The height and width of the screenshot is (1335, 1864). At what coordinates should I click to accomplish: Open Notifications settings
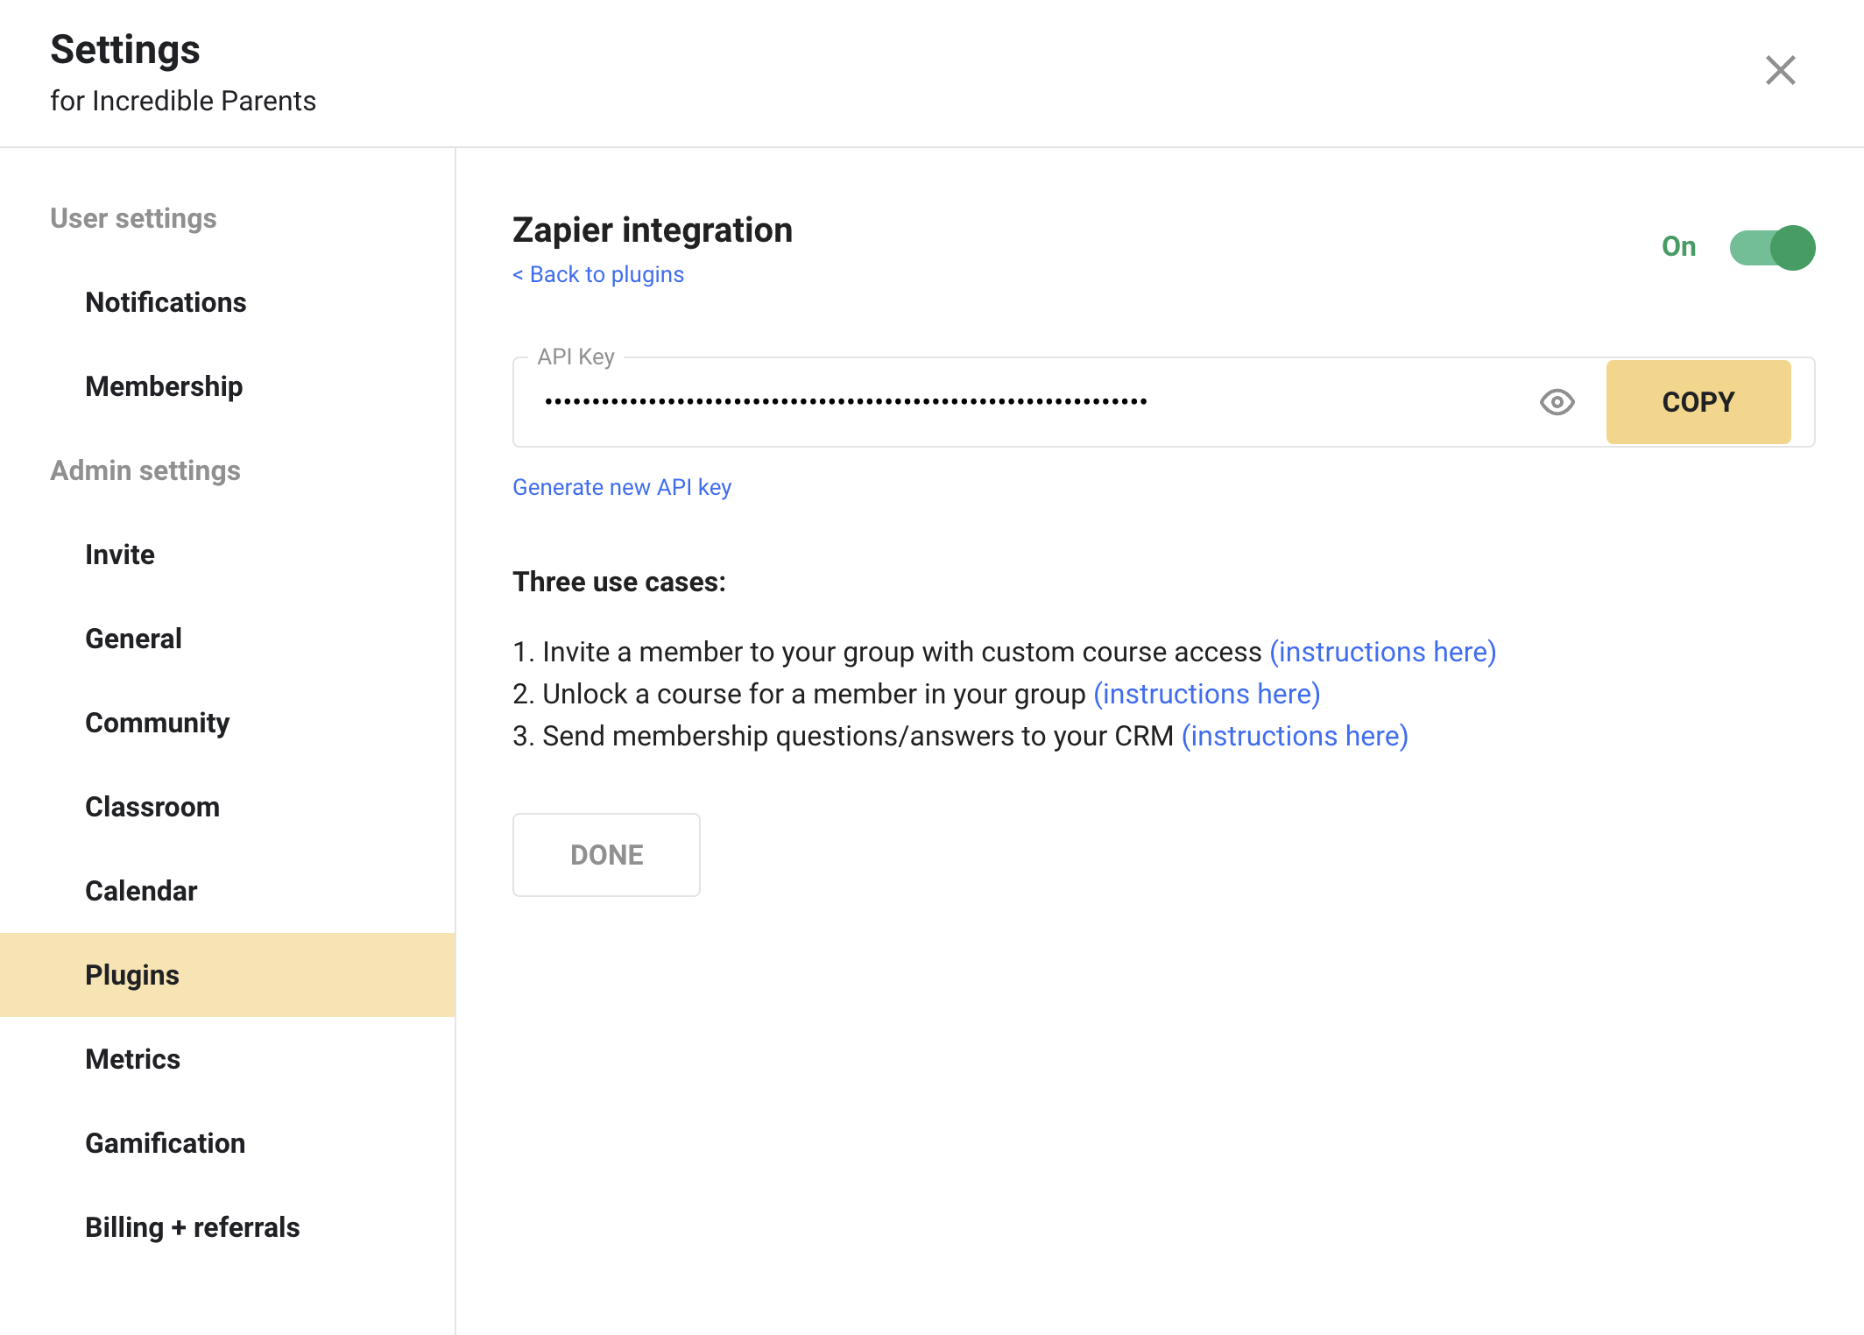click(166, 302)
